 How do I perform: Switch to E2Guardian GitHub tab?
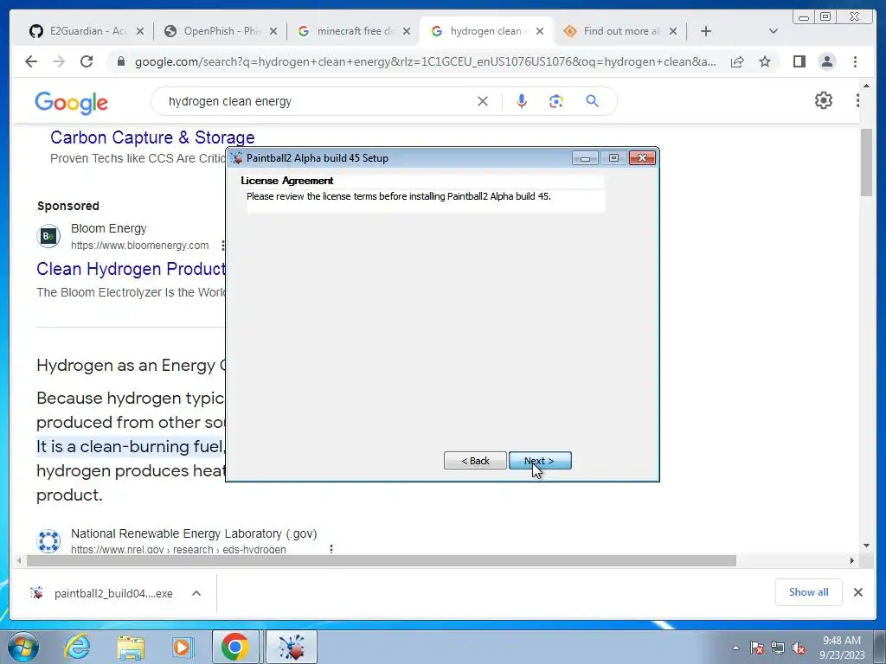[87, 31]
